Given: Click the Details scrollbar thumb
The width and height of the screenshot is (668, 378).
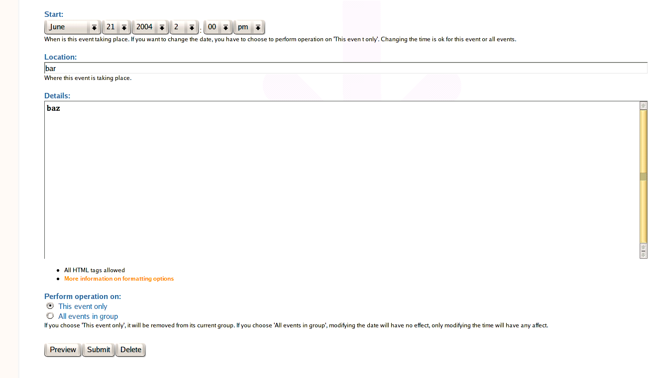Looking at the screenshot, I should tap(644, 176).
